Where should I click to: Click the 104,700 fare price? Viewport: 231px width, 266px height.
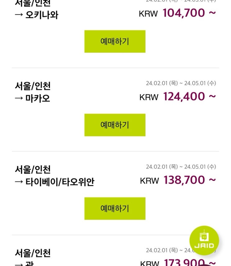[184, 13]
